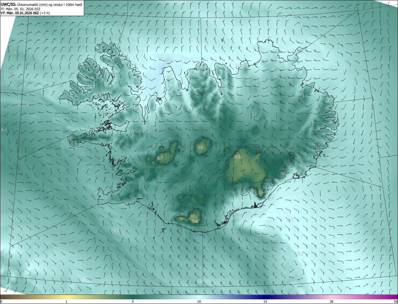Click the 3.2 value on Mýrdalsjökull
The image size is (398, 304).
195,222
